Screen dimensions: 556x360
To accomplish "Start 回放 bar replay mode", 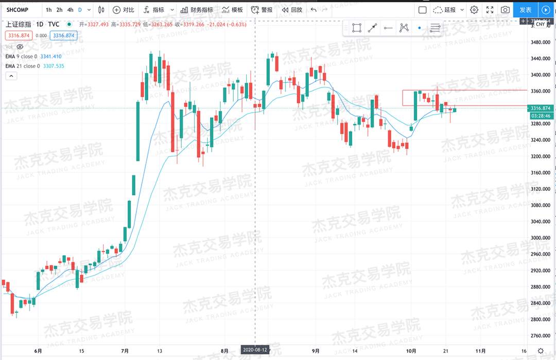I will pyautogui.click(x=292, y=10).
